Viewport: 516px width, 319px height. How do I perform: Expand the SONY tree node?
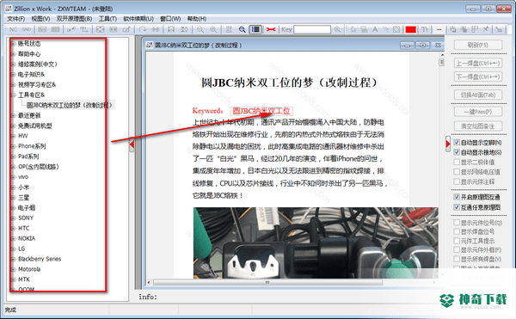[x=13, y=218]
